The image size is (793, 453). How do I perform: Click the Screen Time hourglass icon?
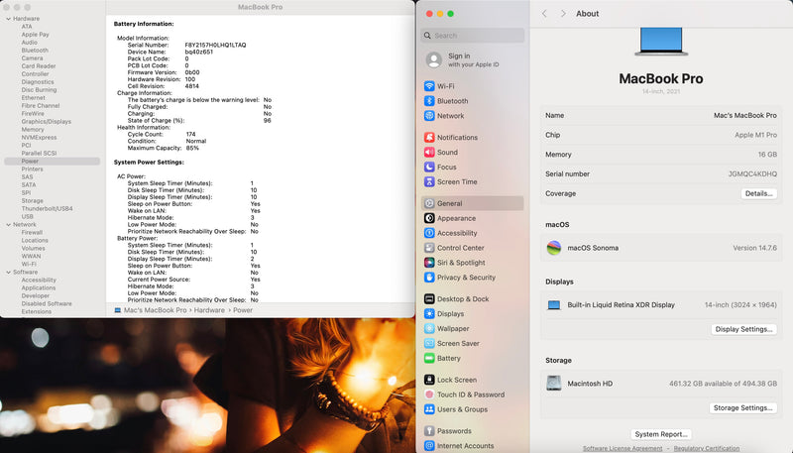[429, 182]
